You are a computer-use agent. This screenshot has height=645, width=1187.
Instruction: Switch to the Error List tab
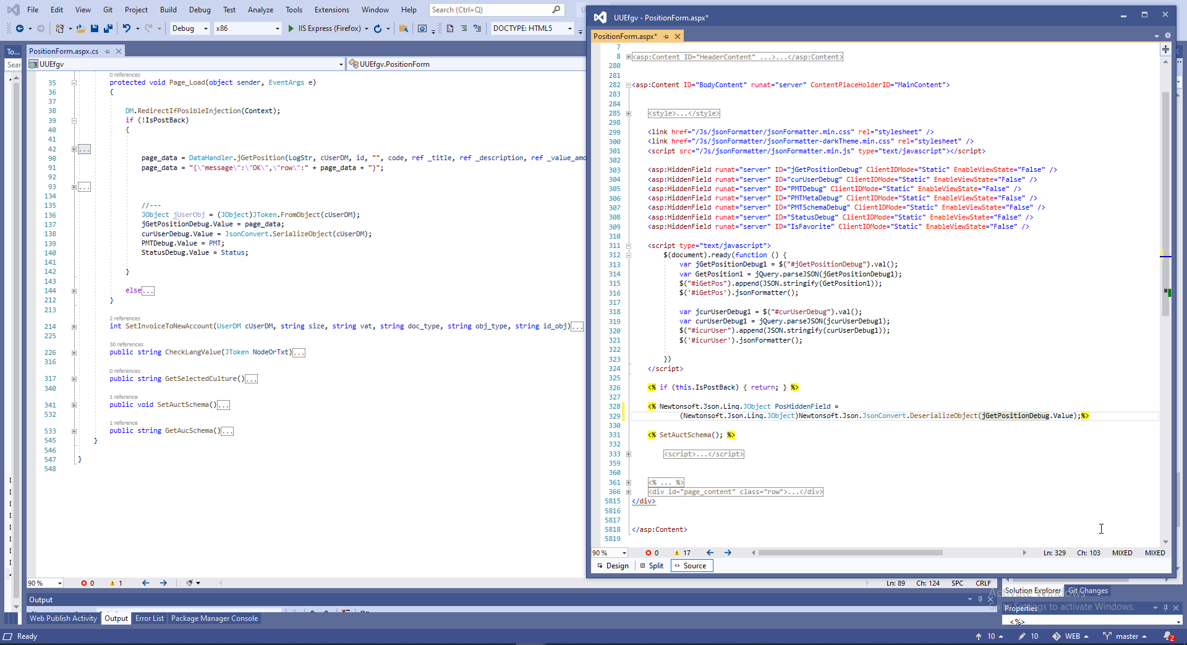pyautogui.click(x=150, y=618)
